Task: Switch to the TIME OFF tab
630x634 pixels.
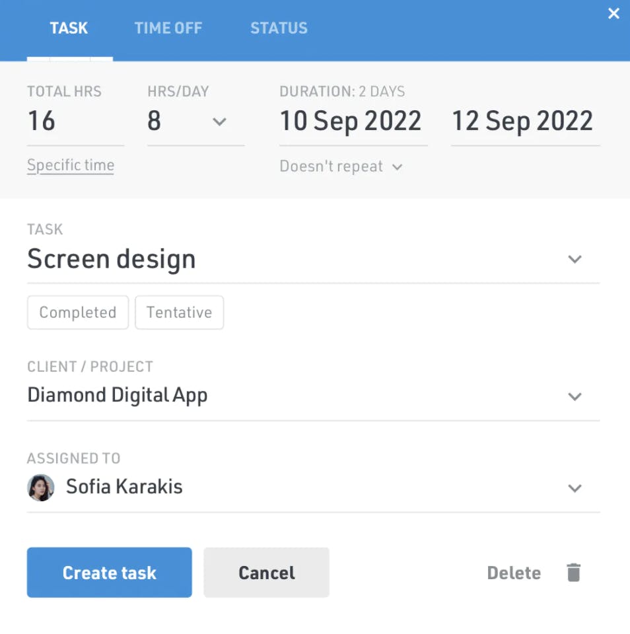Action: click(168, 28)
